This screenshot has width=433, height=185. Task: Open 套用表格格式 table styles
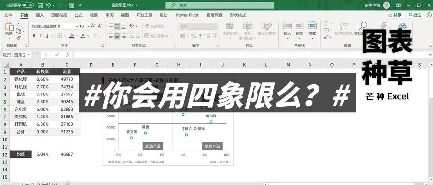coord(248,31)
